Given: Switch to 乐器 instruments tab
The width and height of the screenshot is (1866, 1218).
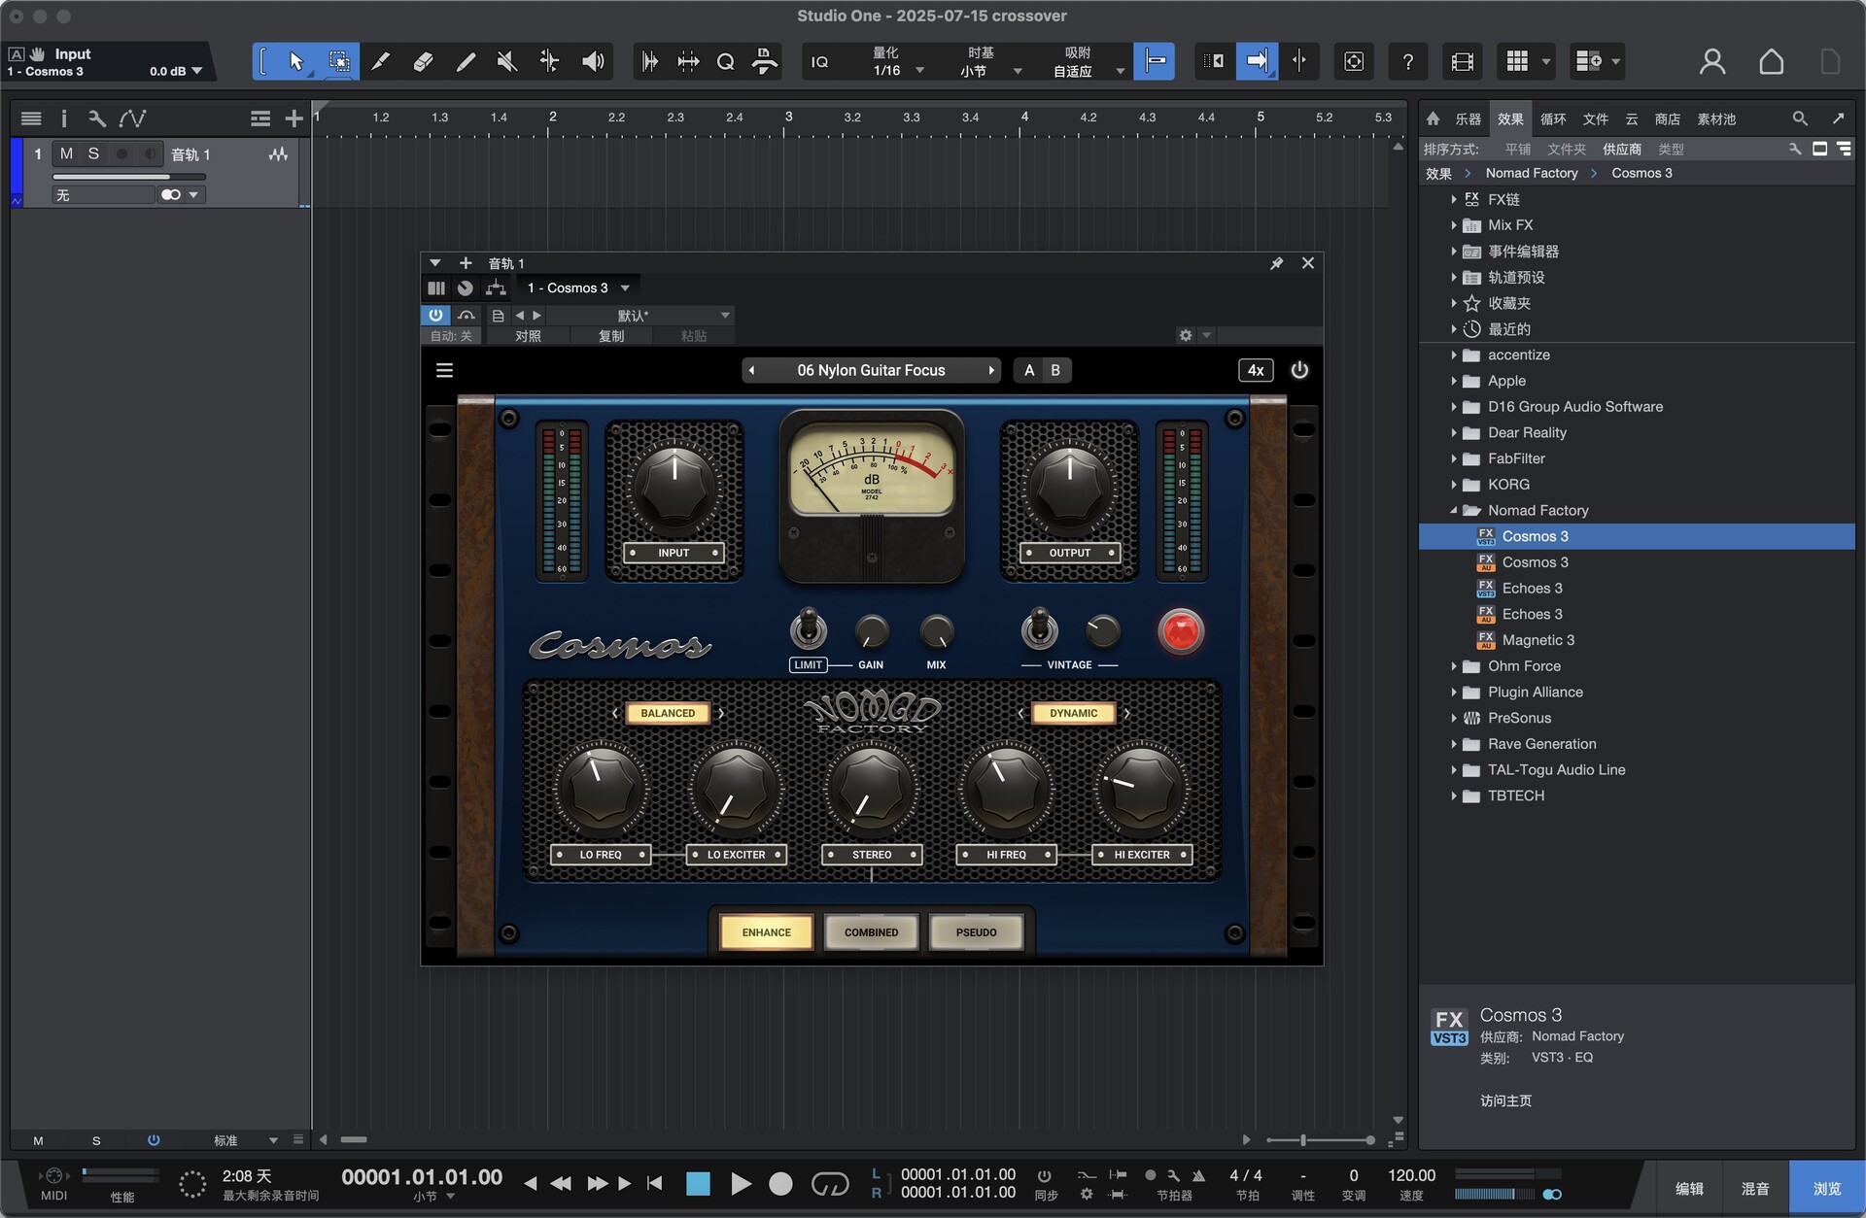Looking at the screenshot, I should pyautogui.click(x=1468, y=118).
